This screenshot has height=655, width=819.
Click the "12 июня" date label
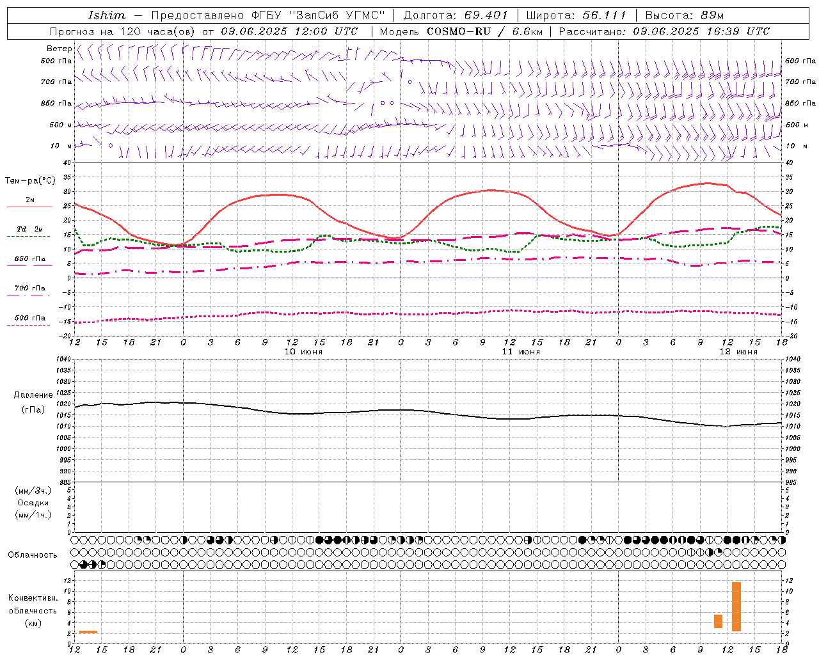pos(738,352)
